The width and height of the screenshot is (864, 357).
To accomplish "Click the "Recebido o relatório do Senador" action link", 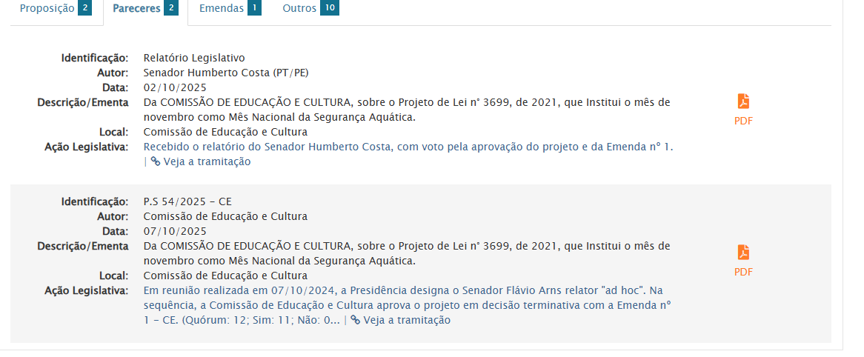I will [x=408, y=147].
